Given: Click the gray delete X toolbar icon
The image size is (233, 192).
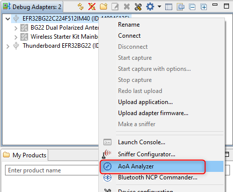Looking at the screenshot, I should point(127,7).
